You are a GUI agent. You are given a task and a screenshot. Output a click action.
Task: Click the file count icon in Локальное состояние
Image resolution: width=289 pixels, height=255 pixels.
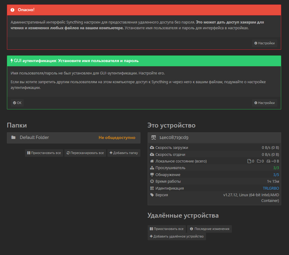(249, 161)
